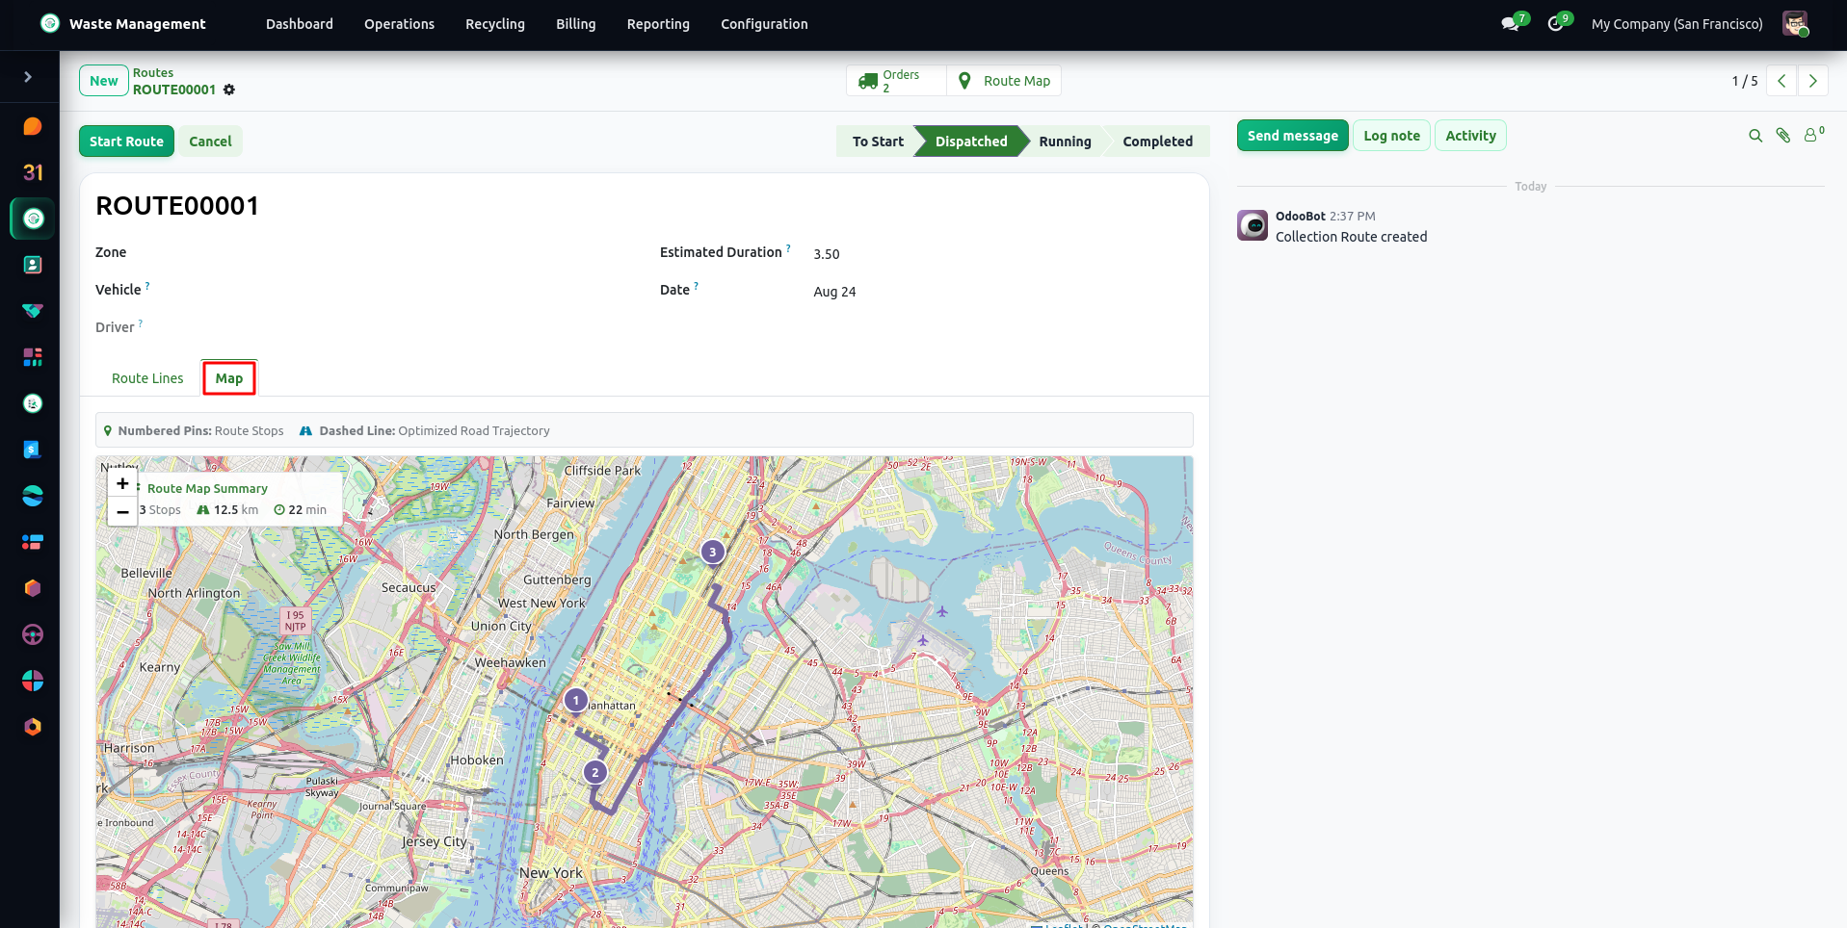Open the Dashboards tiles icon in sidebar
The height and width of the screenshot is (928, 1847).
tap(33, 357)
